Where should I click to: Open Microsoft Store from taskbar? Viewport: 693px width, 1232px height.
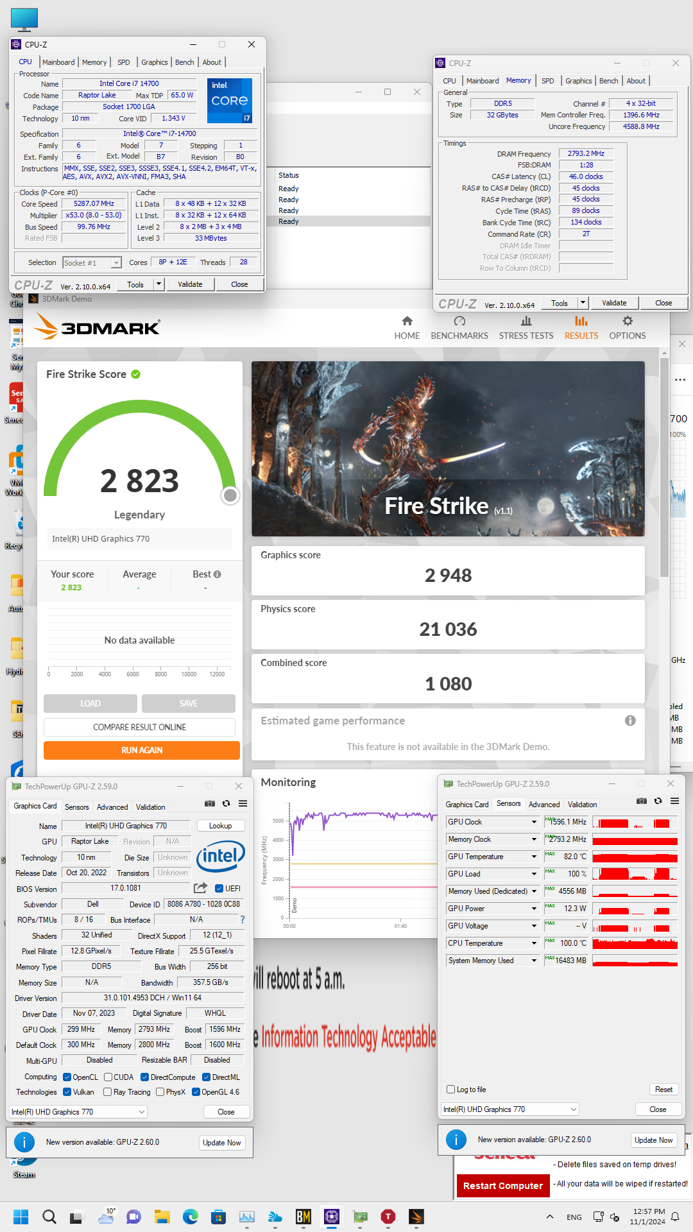(219, 1217)
